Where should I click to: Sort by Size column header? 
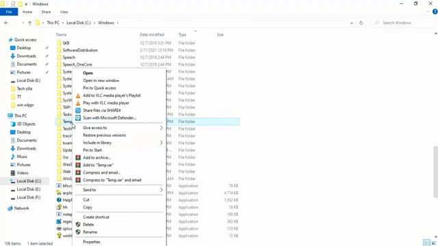click(220, 35)
